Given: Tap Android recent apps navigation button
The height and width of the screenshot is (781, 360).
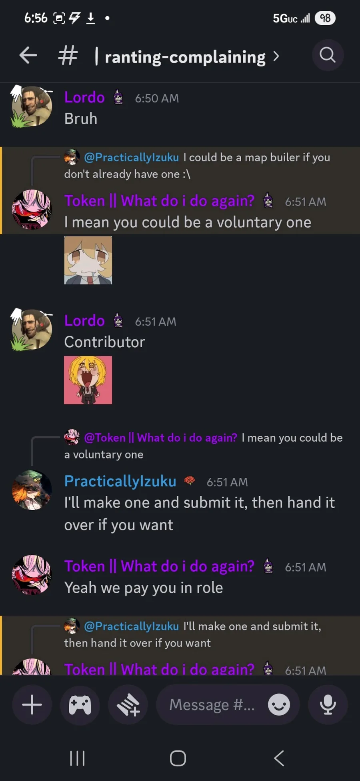Looking at the screenshot, I should point(77,758).
